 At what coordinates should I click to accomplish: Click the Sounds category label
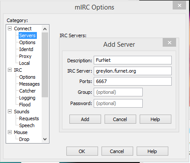click(22, 112)
